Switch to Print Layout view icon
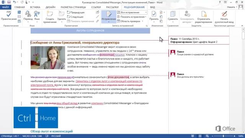The height and width of the screenshot is (138, 245). pos(200,136)
